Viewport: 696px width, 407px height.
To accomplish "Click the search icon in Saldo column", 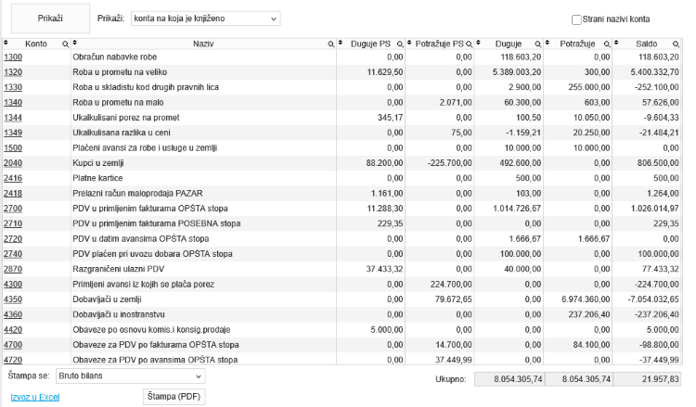I will pyautogui.click(x=676, y=44).
